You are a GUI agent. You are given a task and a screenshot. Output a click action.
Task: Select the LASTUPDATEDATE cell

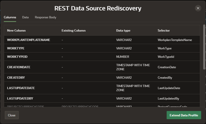(x=21, y=88)
